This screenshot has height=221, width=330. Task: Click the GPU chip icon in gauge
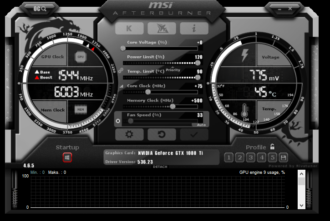(x=81, y=57)
